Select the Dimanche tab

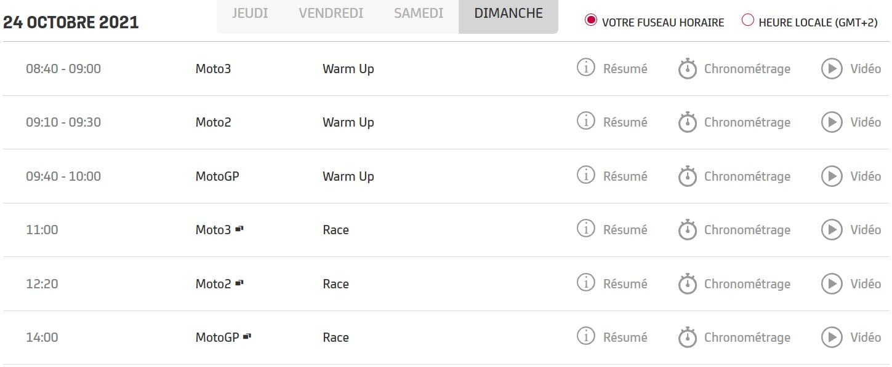tap(508, 14)
